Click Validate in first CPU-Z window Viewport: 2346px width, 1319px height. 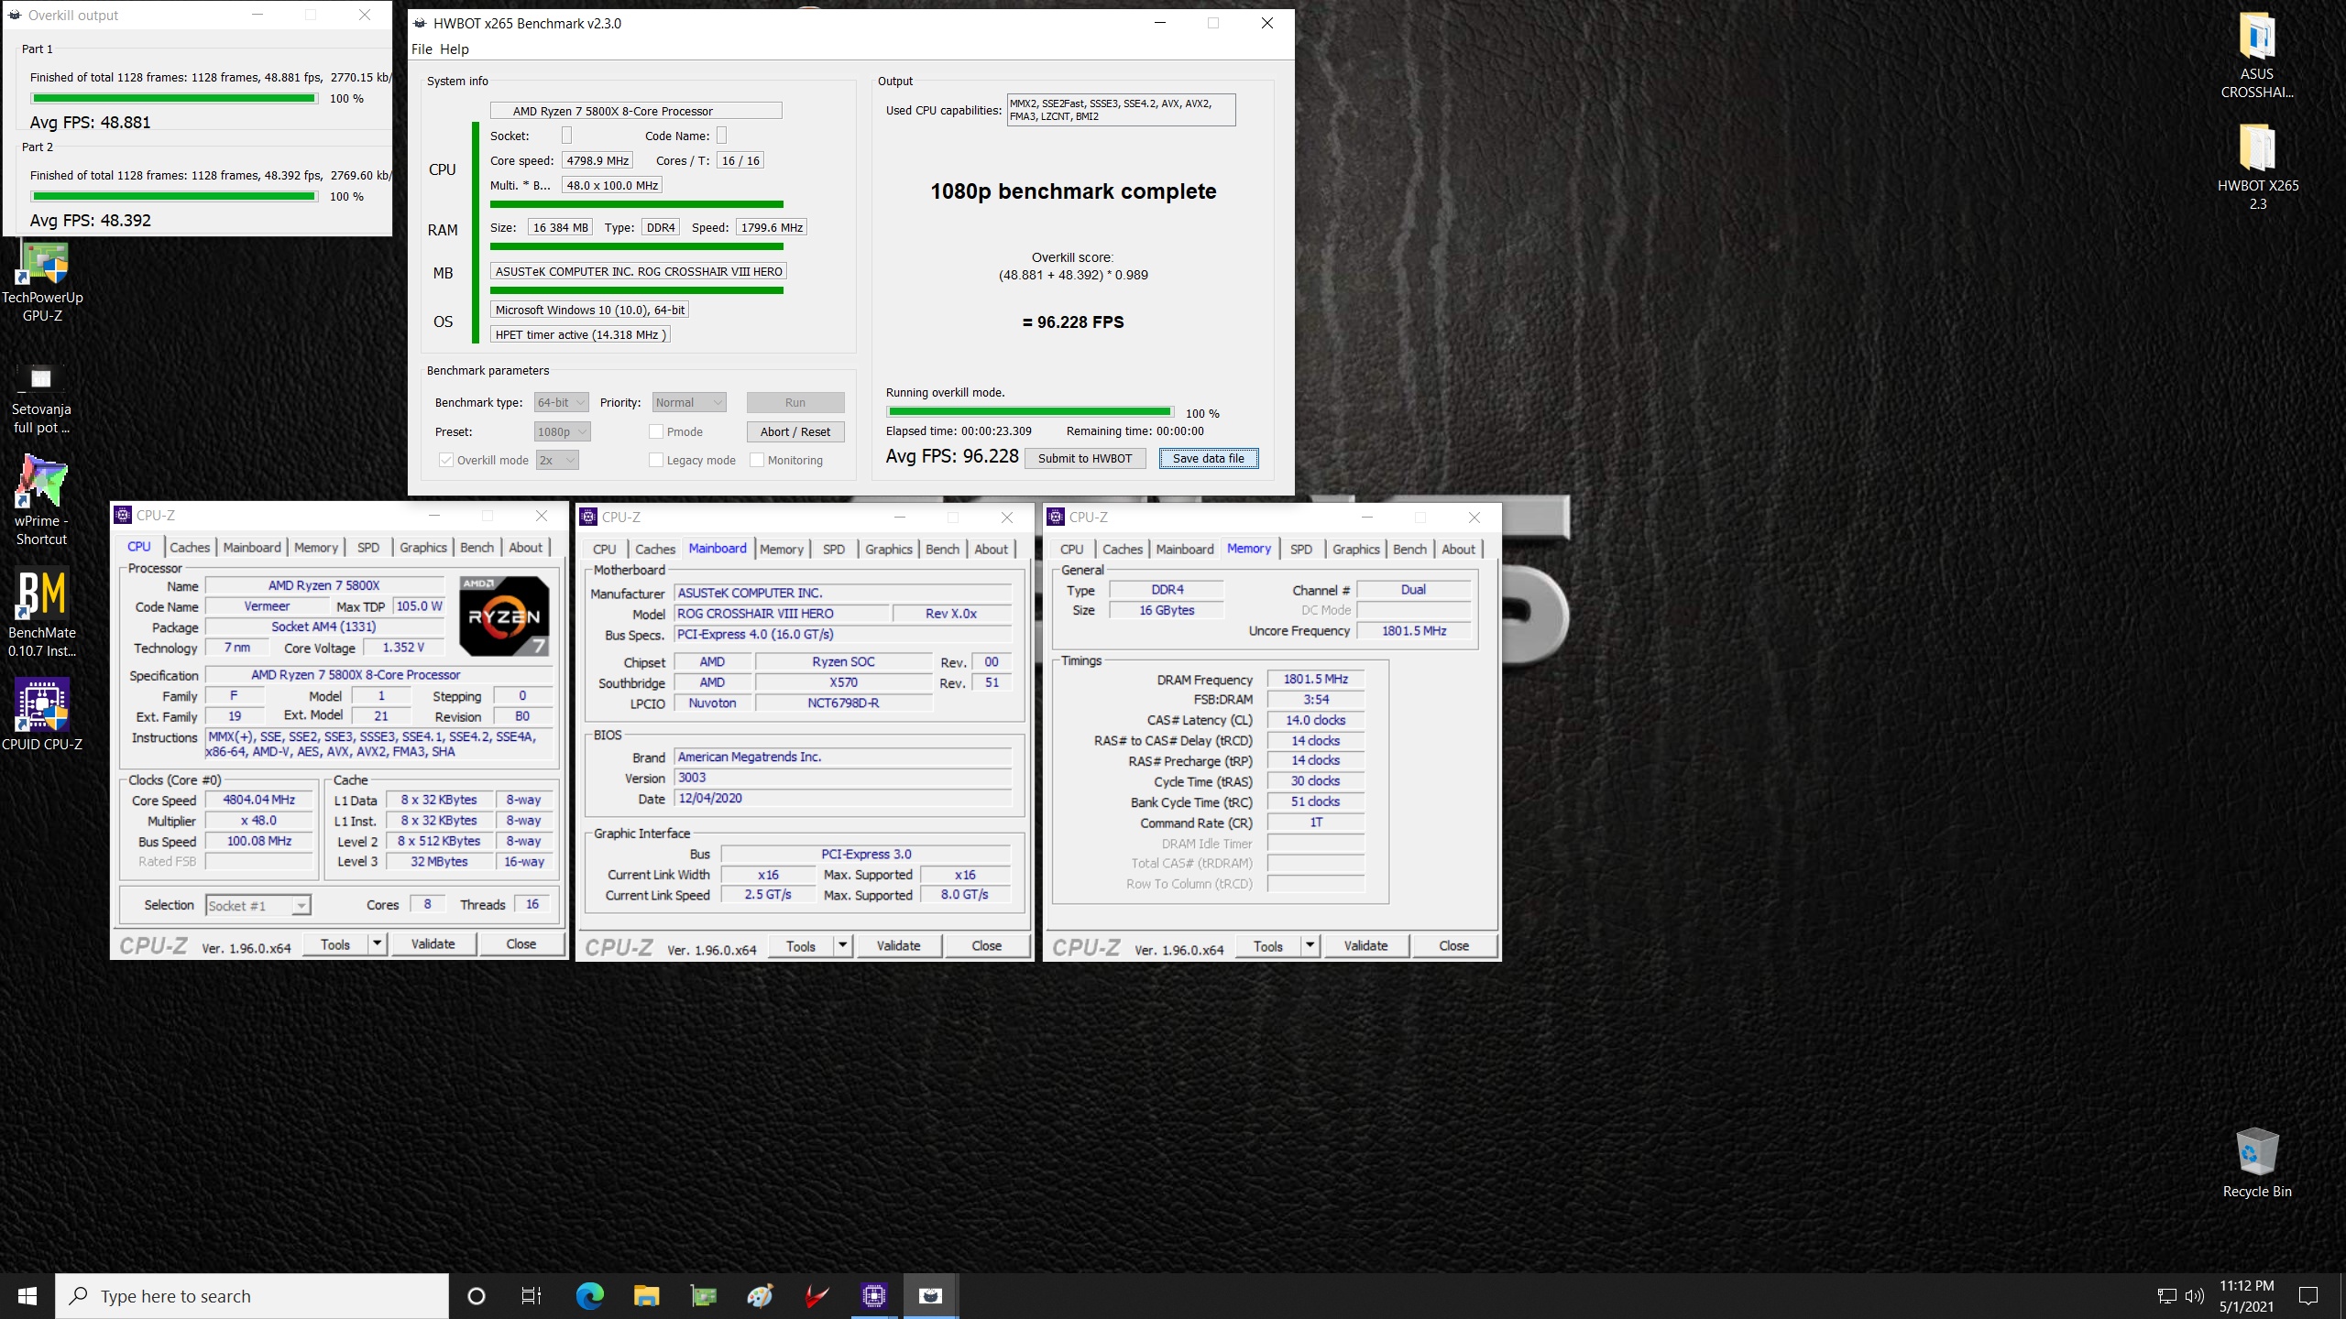coord(433,943)
